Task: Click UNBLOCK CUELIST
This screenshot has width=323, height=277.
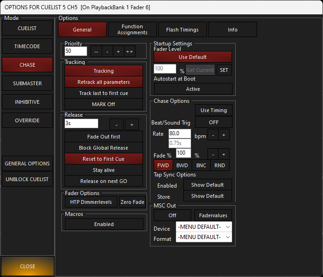Action: (x=27, y=179)
